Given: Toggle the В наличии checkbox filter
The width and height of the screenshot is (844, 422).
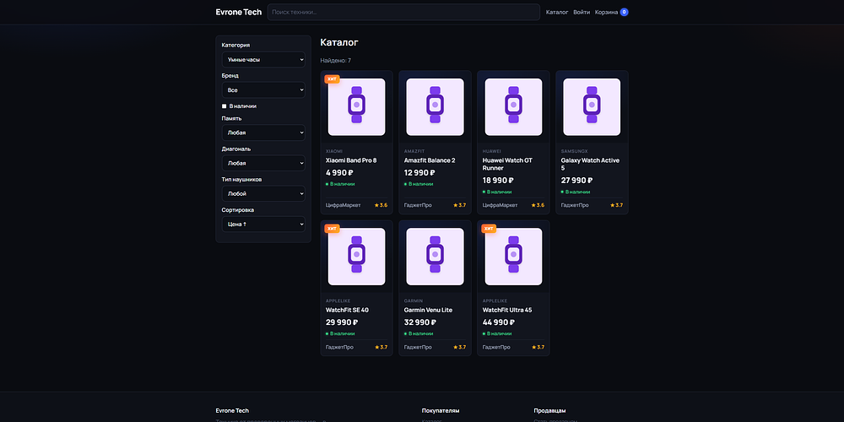Looking at the screenshot, I should pyautogui.click(x=224, y=106).
